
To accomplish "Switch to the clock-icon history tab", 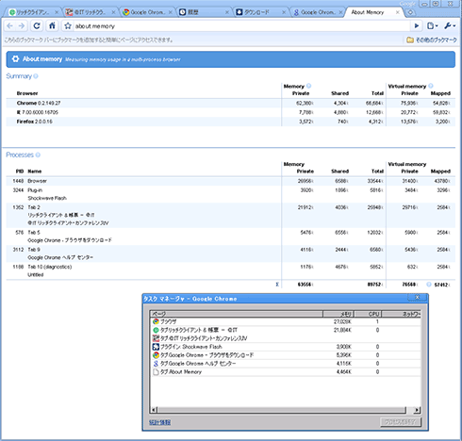I will tap(204, 12).
